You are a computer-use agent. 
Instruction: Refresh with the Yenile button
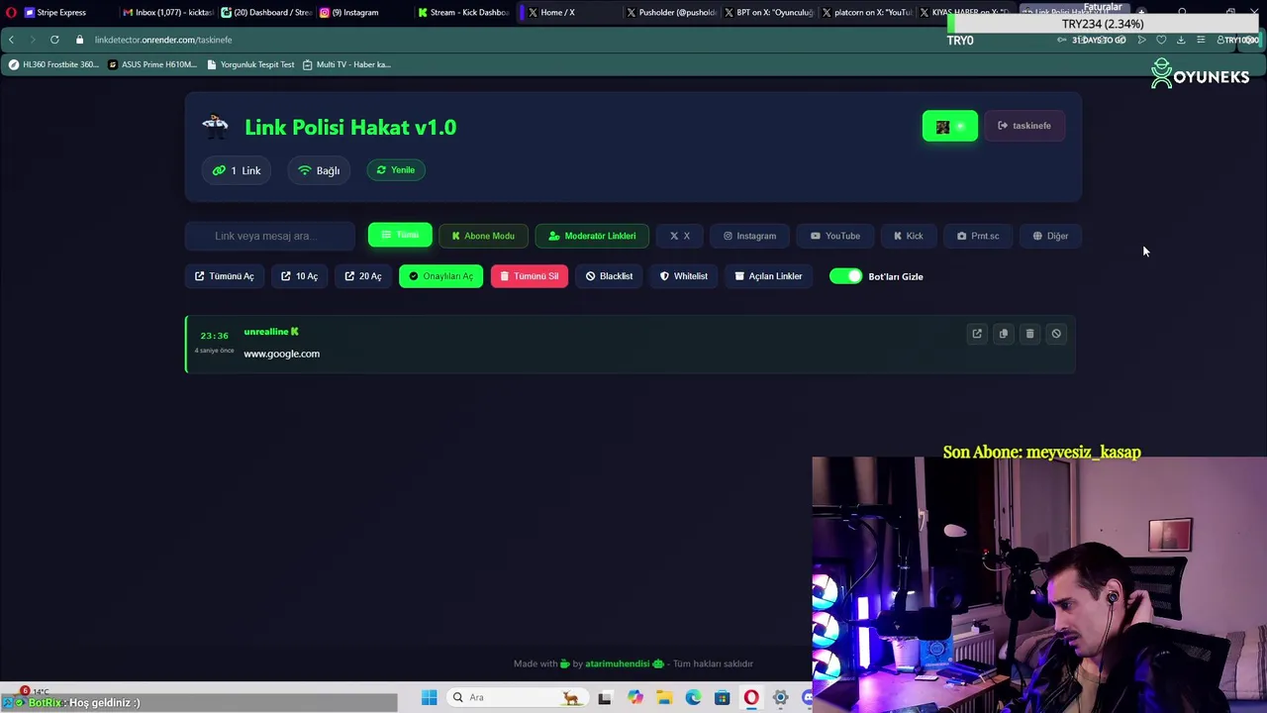(x=395, y=170)
